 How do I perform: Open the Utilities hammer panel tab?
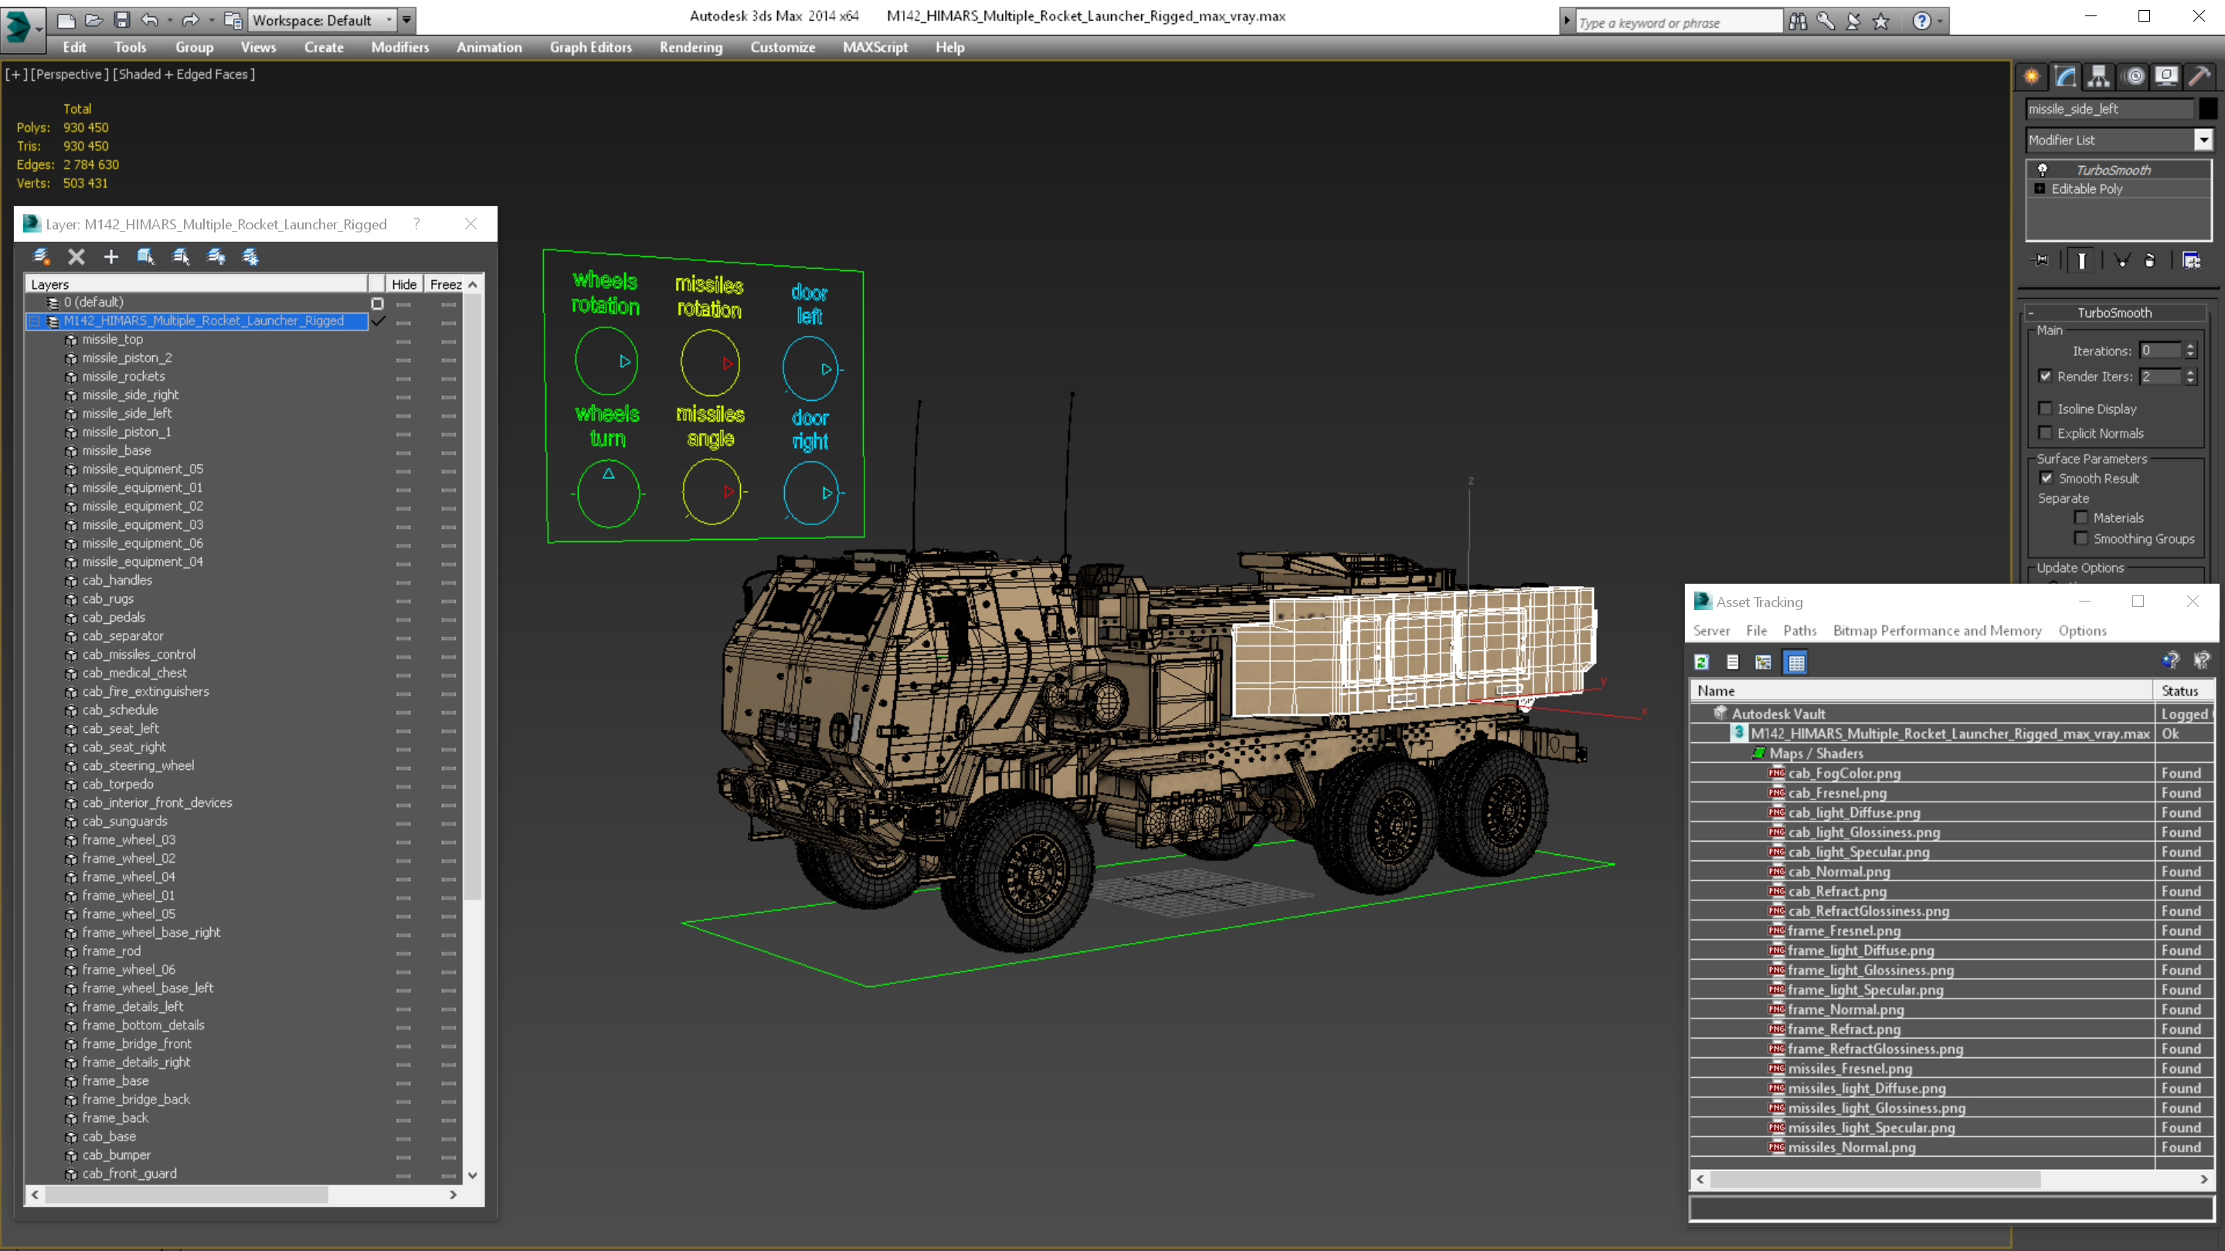pos(2200,77)
